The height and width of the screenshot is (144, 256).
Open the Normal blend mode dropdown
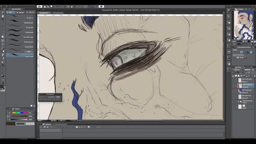pos(238,70)
